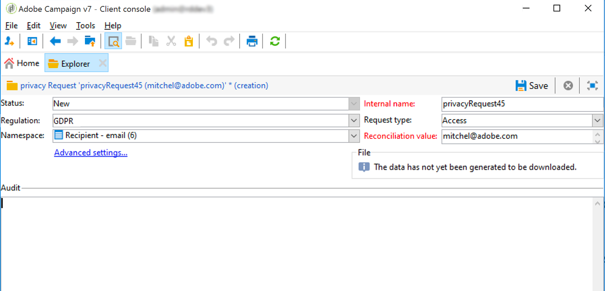Screen dimensions: 605x291
Task: Go back with the blue left arrow
Action: (x=55, y=42)
